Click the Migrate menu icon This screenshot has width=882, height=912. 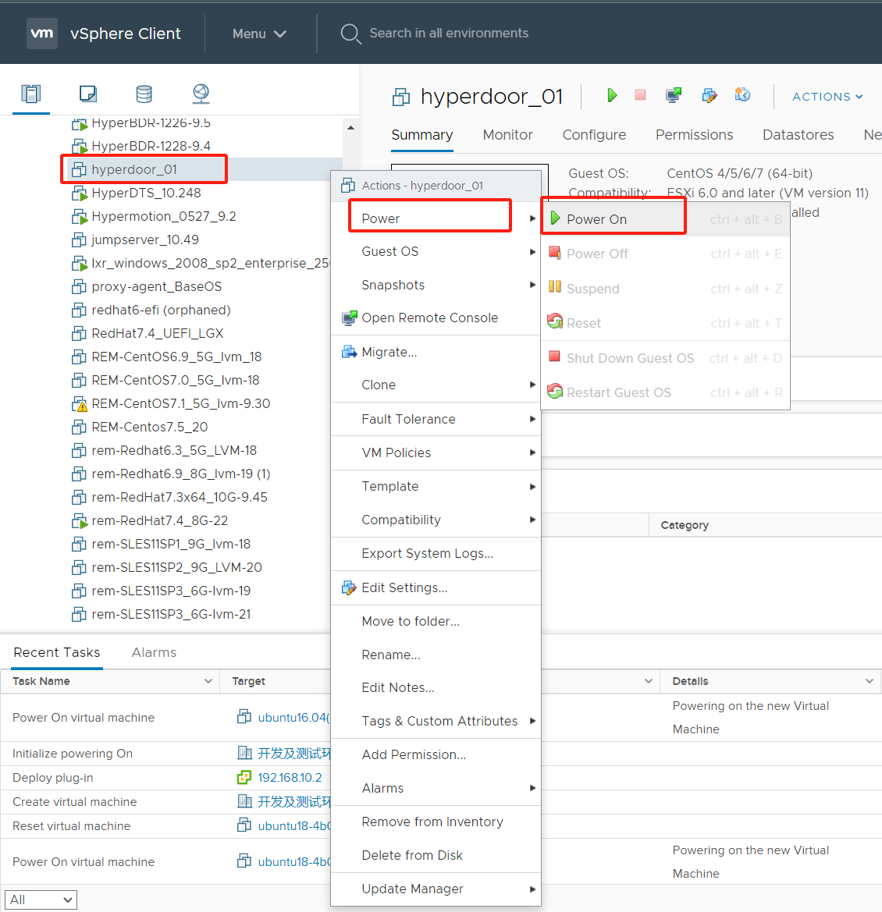click(349, 351)
